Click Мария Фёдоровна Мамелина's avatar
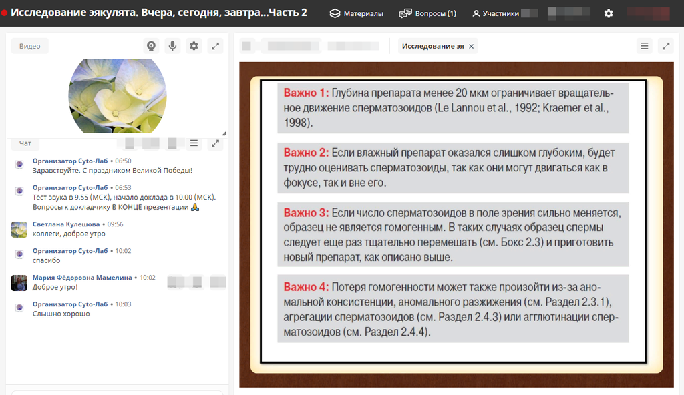Viewport: 684px width, 395px height. 19,282
